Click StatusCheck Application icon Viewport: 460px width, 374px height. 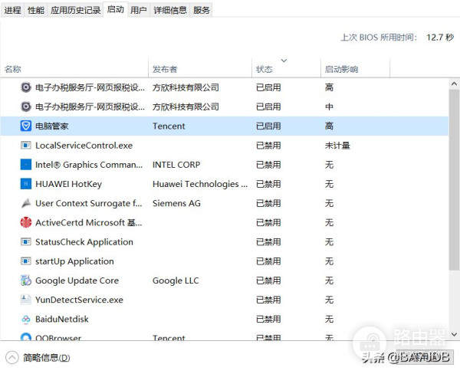(26, 241)
